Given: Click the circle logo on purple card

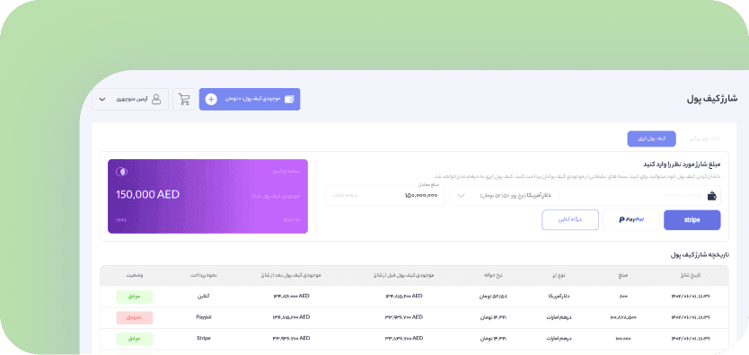Looking at the screenshot, I should tap(121, 172).
